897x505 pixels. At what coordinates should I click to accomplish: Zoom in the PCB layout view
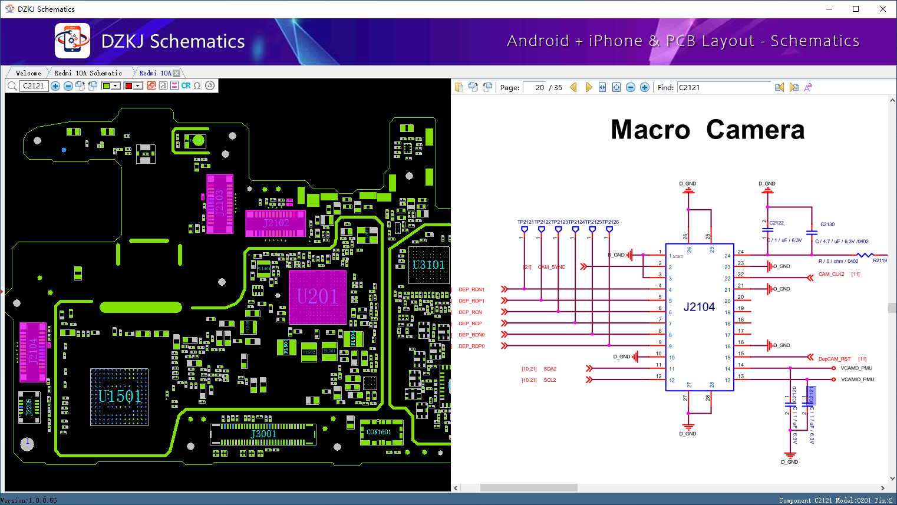coord(55,86)
